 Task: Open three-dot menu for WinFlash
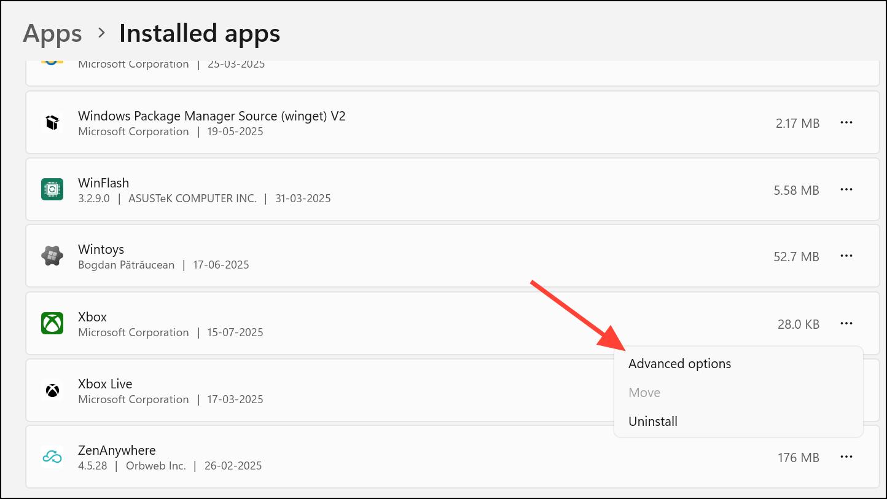[846, 189]
